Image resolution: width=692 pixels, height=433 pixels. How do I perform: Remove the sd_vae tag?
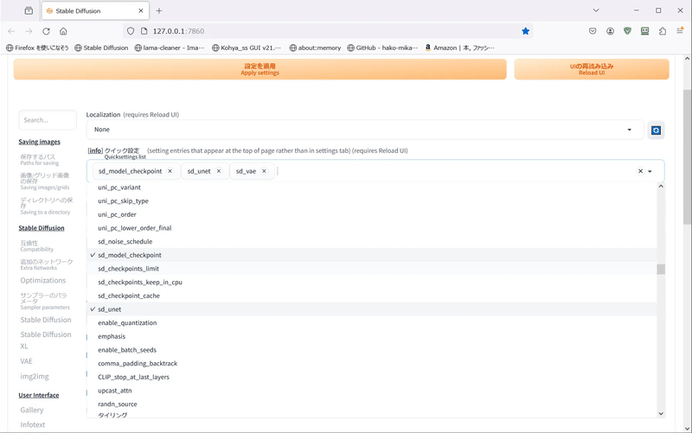pyautogui.click(x=264, y=171)
